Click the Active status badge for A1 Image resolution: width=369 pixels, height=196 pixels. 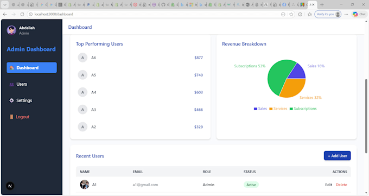[251, 185]
